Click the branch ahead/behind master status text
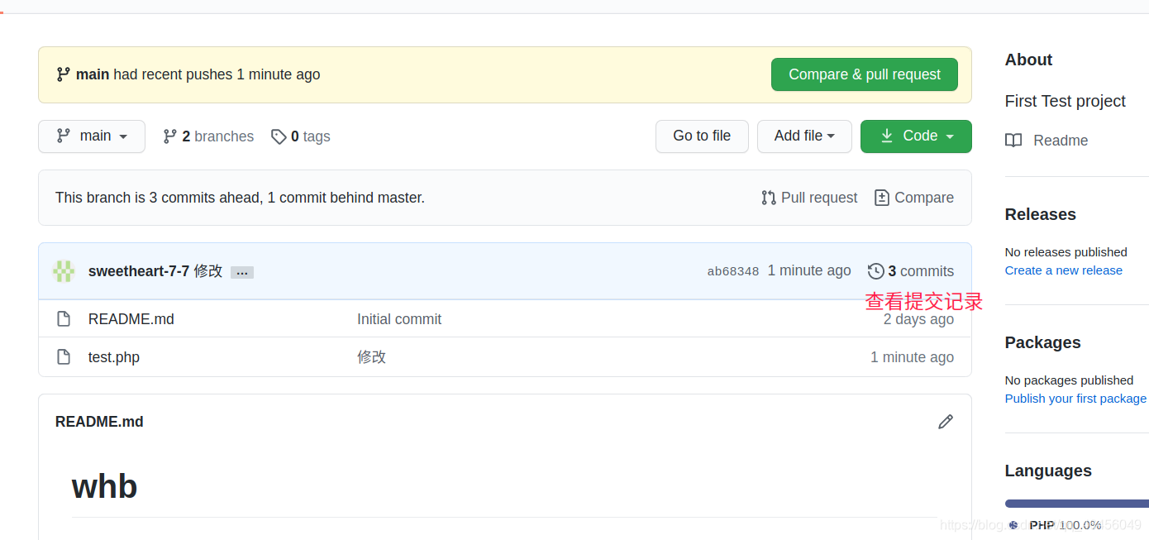Image resolution: width=1149 pixels, height=540 pixels. pos(240,198)
